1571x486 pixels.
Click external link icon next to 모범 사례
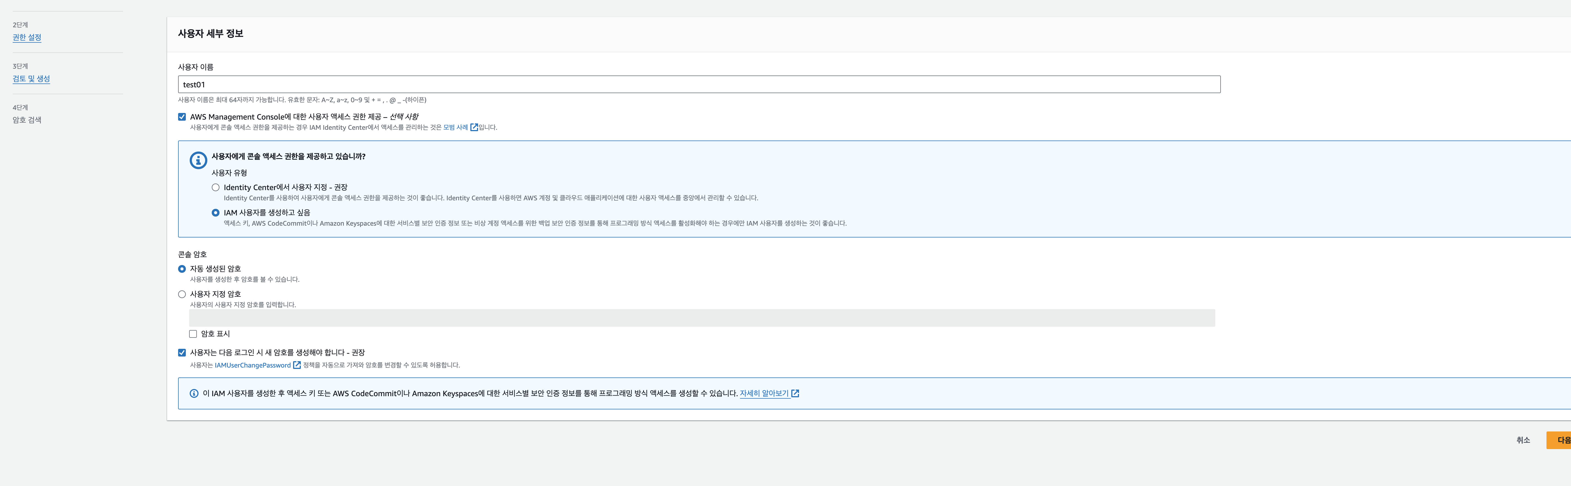click(474, 128)
